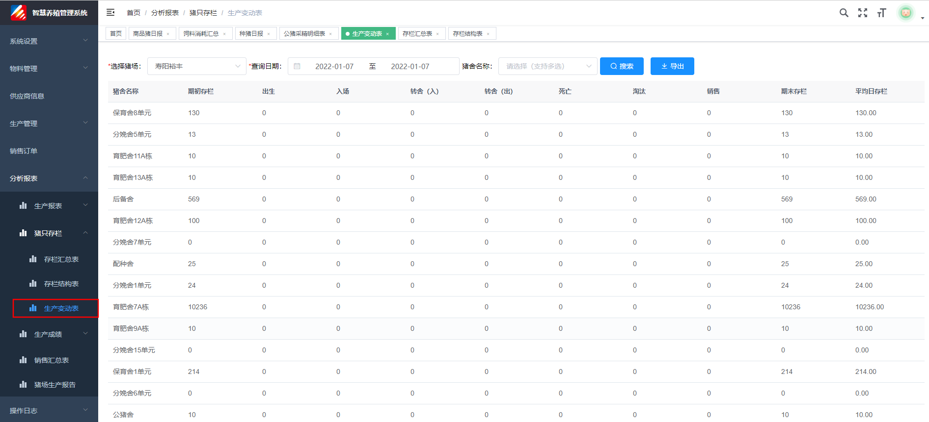929x422 pixels.
Task: Open the 选择猪场 dropdown showing 寿阳裕丰
Action: [196, 66]
